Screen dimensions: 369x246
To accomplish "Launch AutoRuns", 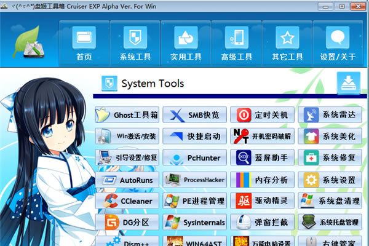I will point(127,180).
